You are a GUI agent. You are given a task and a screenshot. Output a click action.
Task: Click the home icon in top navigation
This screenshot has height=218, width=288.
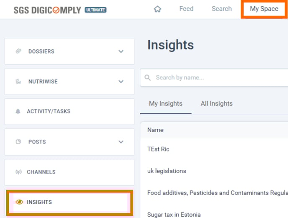pos(157,9)
